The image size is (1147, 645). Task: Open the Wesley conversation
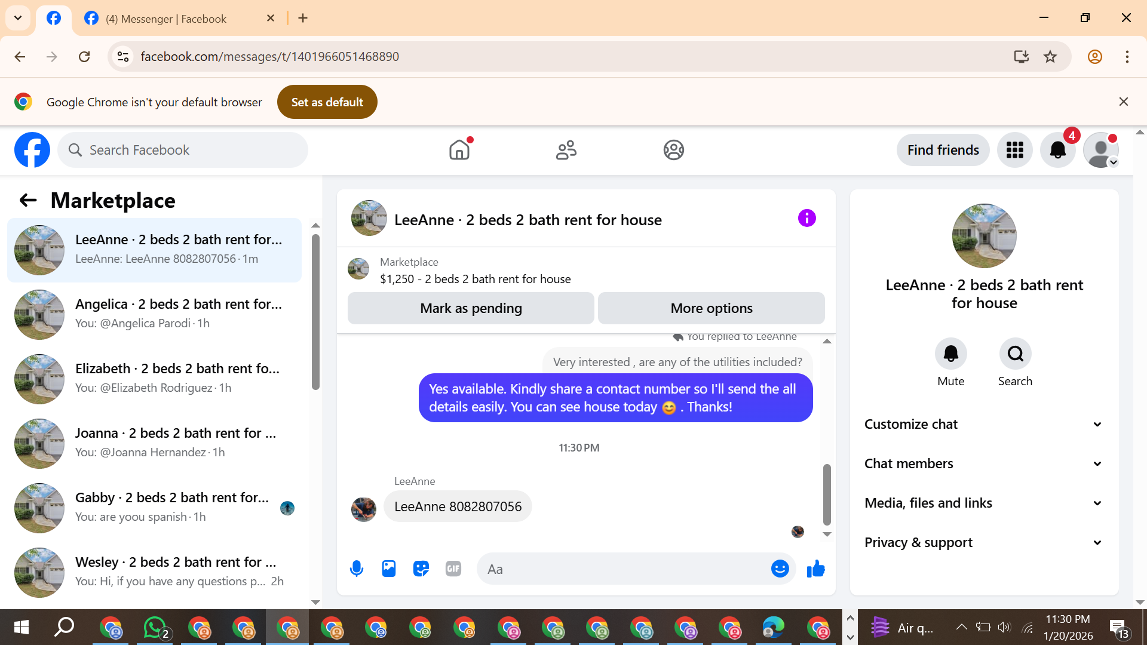(x=154, y=572)
